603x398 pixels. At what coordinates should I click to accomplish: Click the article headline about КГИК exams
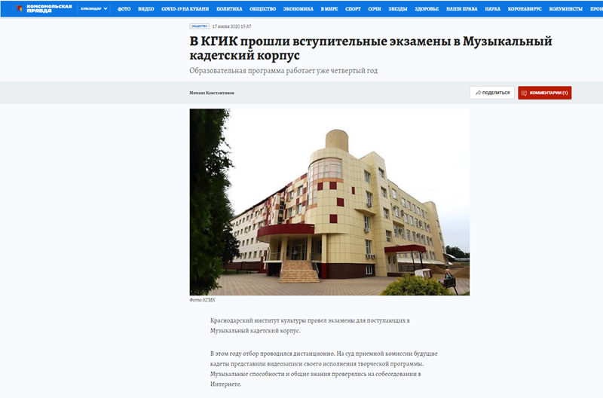371,48
